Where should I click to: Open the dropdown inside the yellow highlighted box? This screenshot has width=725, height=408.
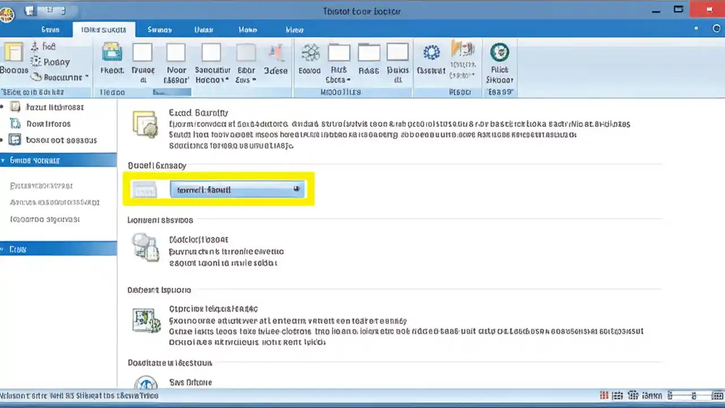pos(237,189)
